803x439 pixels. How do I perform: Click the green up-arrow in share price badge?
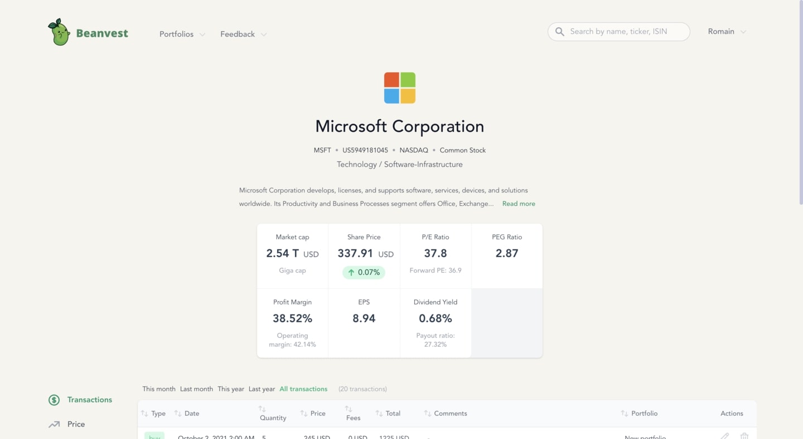351,273
